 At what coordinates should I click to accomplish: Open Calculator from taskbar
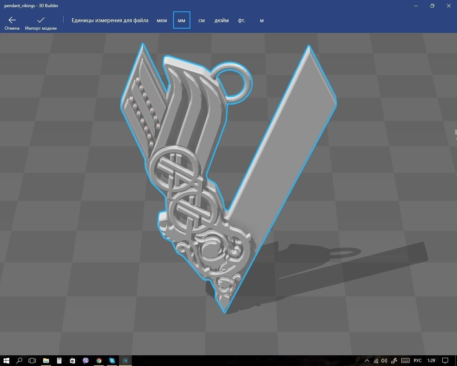59,360
